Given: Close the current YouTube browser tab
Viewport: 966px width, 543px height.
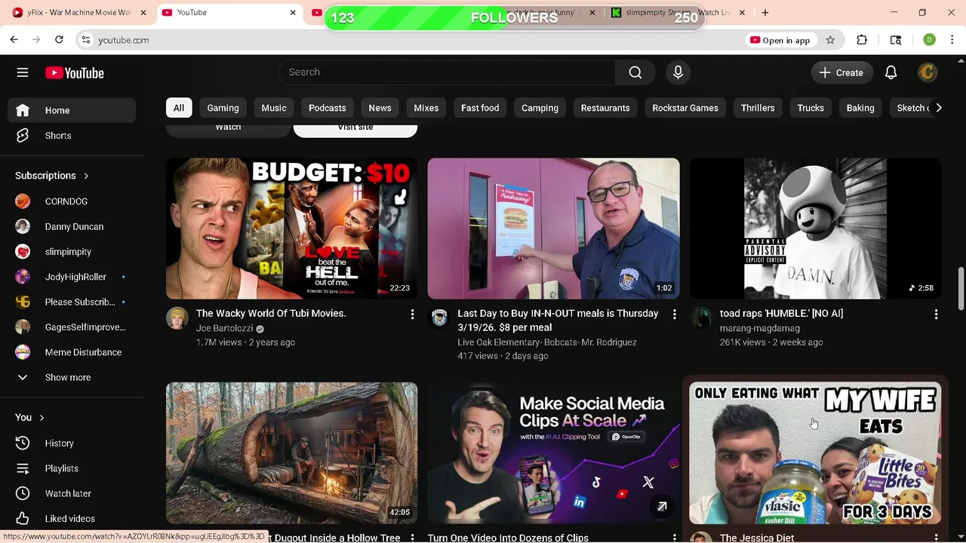Looking at the screenshot, I should (293, 13).
